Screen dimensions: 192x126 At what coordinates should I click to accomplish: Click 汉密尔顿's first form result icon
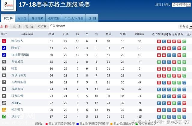coord(159,96)
